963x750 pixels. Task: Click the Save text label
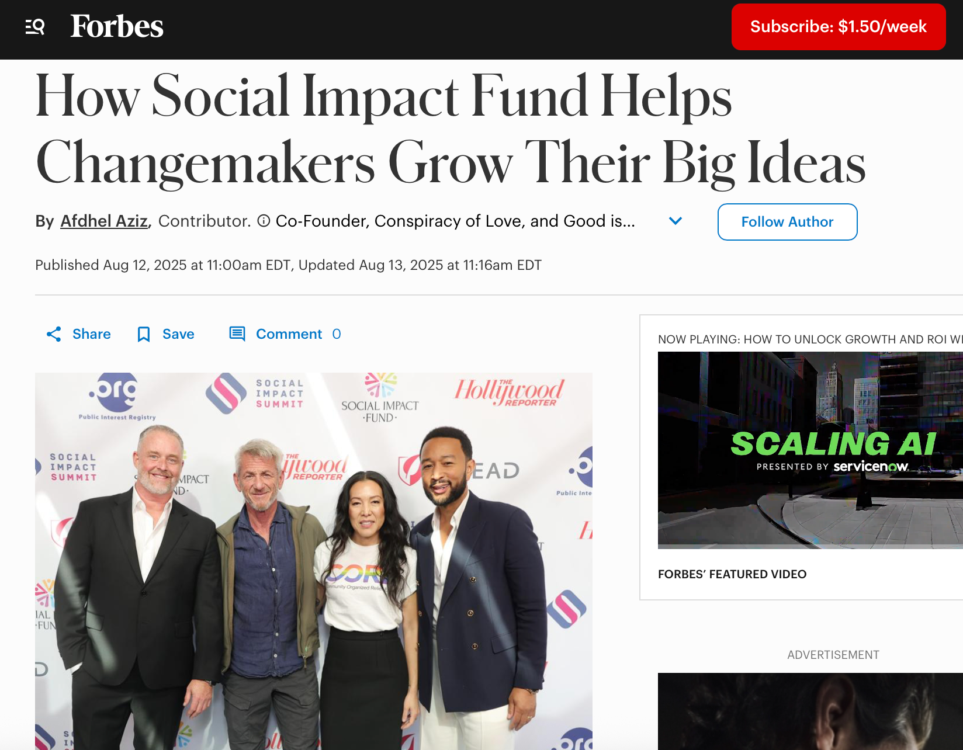(178, 334)
